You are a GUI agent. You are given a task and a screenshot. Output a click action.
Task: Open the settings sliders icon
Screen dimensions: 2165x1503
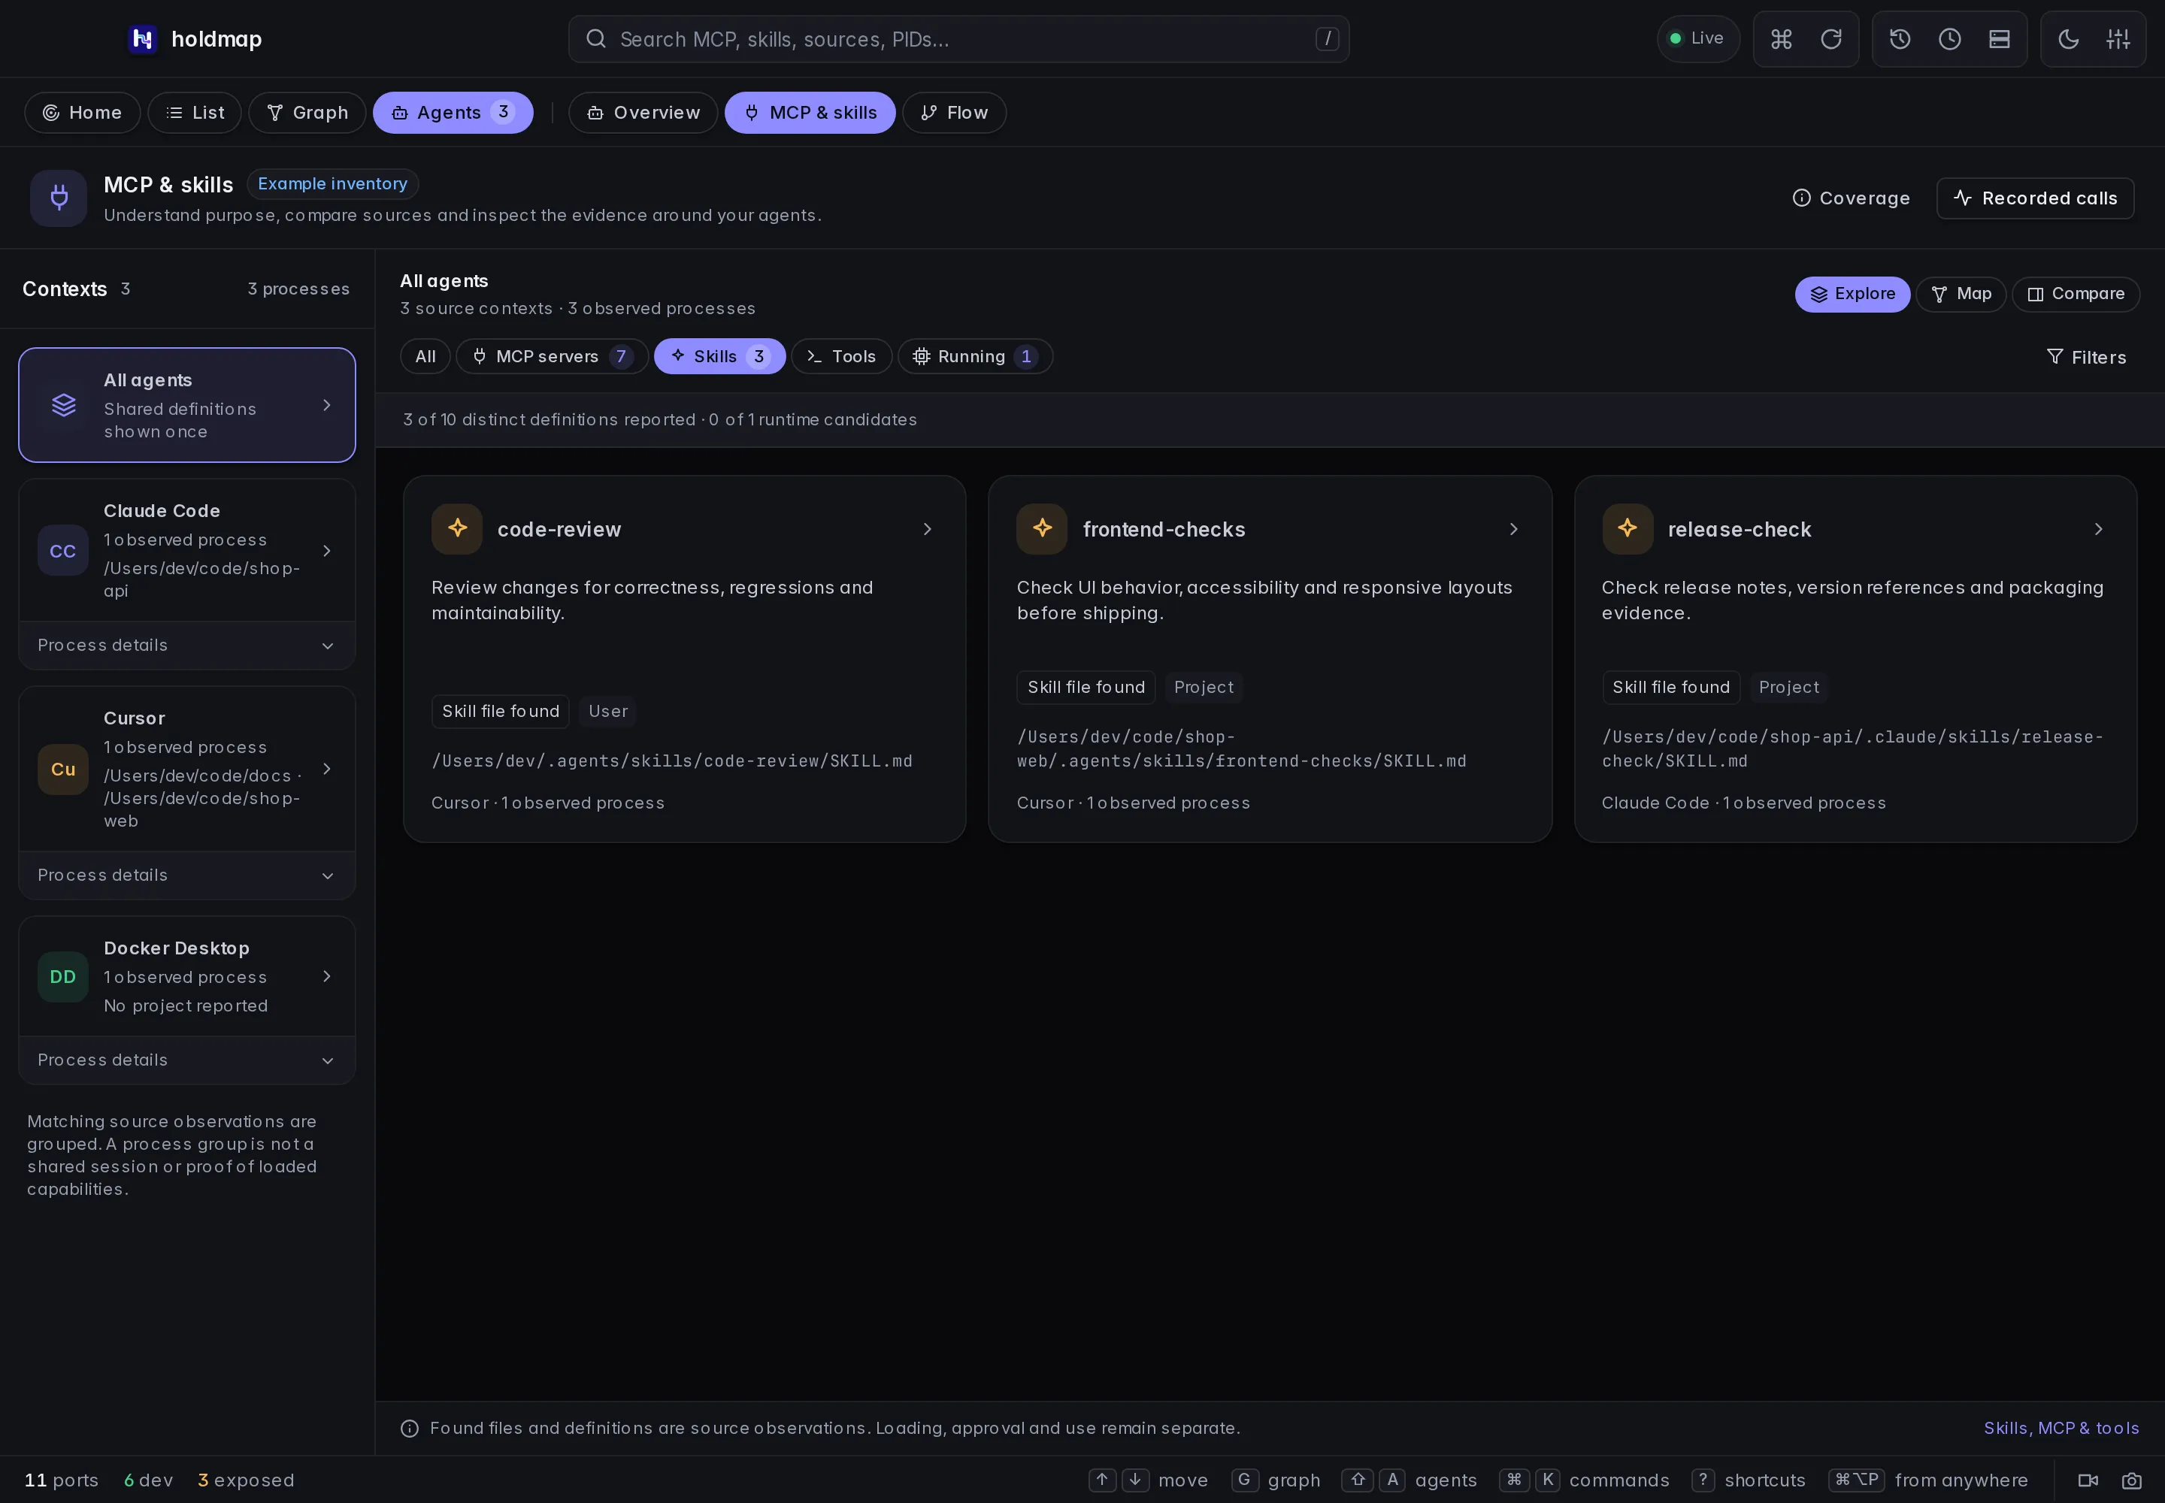(x=2118, y=38)
